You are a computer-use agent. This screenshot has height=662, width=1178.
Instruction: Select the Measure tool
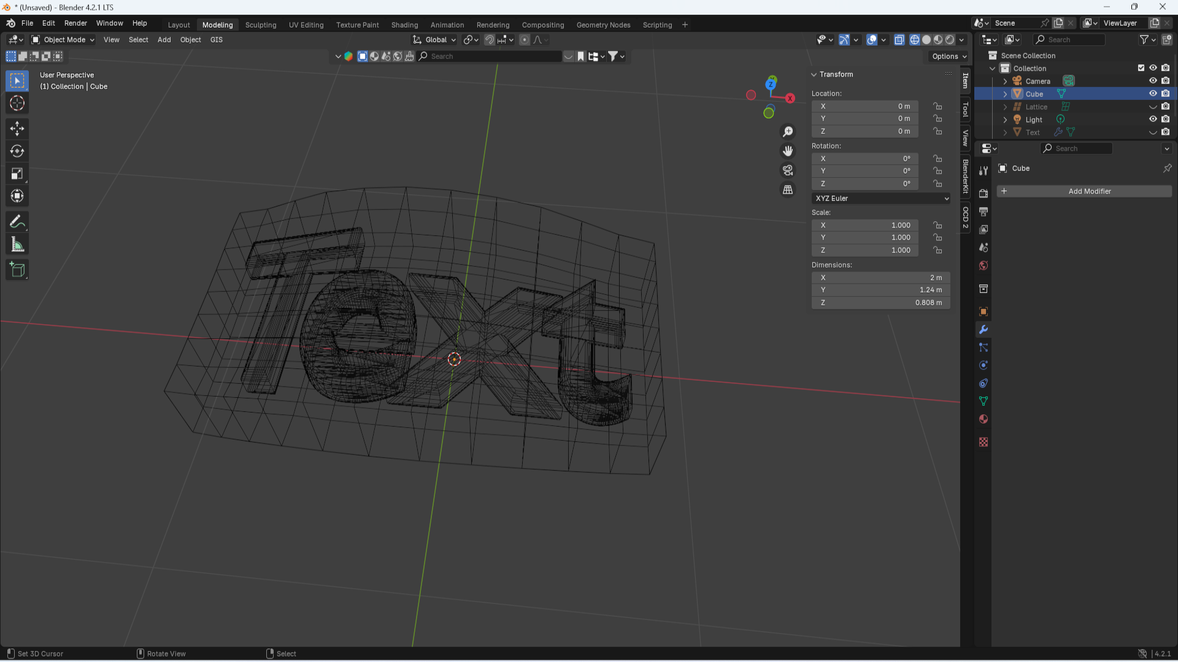point(17,245)
